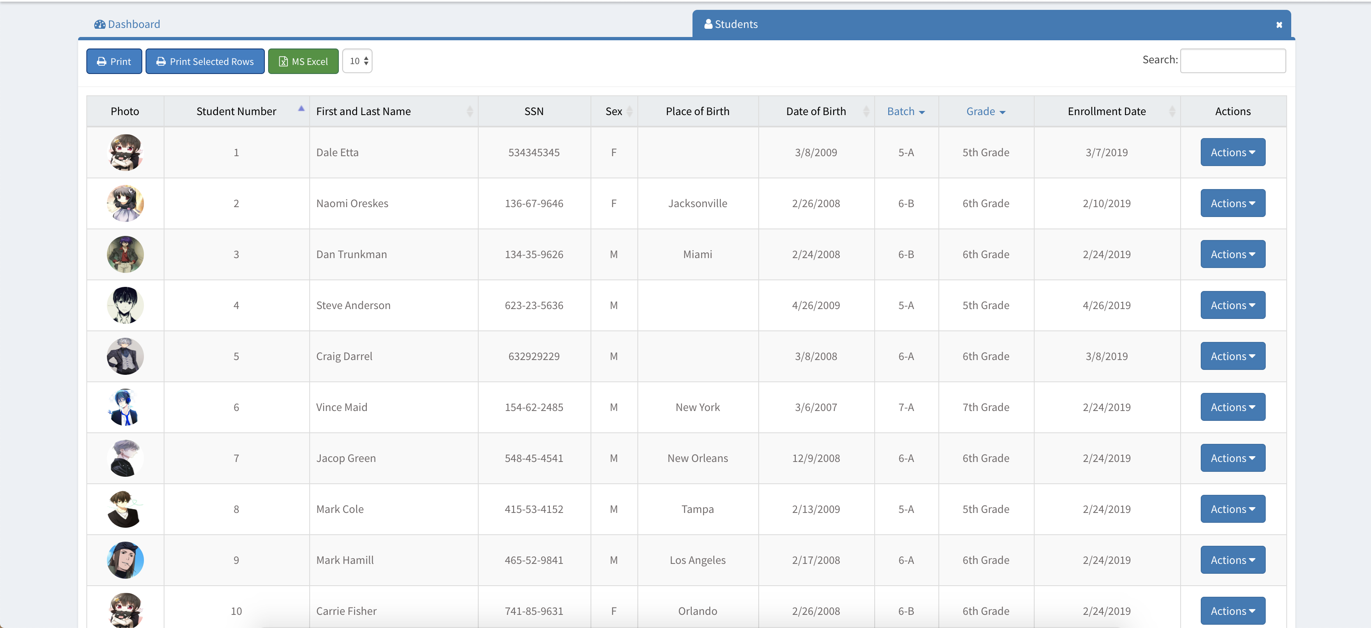Click place of birth Los Angeles

click(x=698, y=561)
